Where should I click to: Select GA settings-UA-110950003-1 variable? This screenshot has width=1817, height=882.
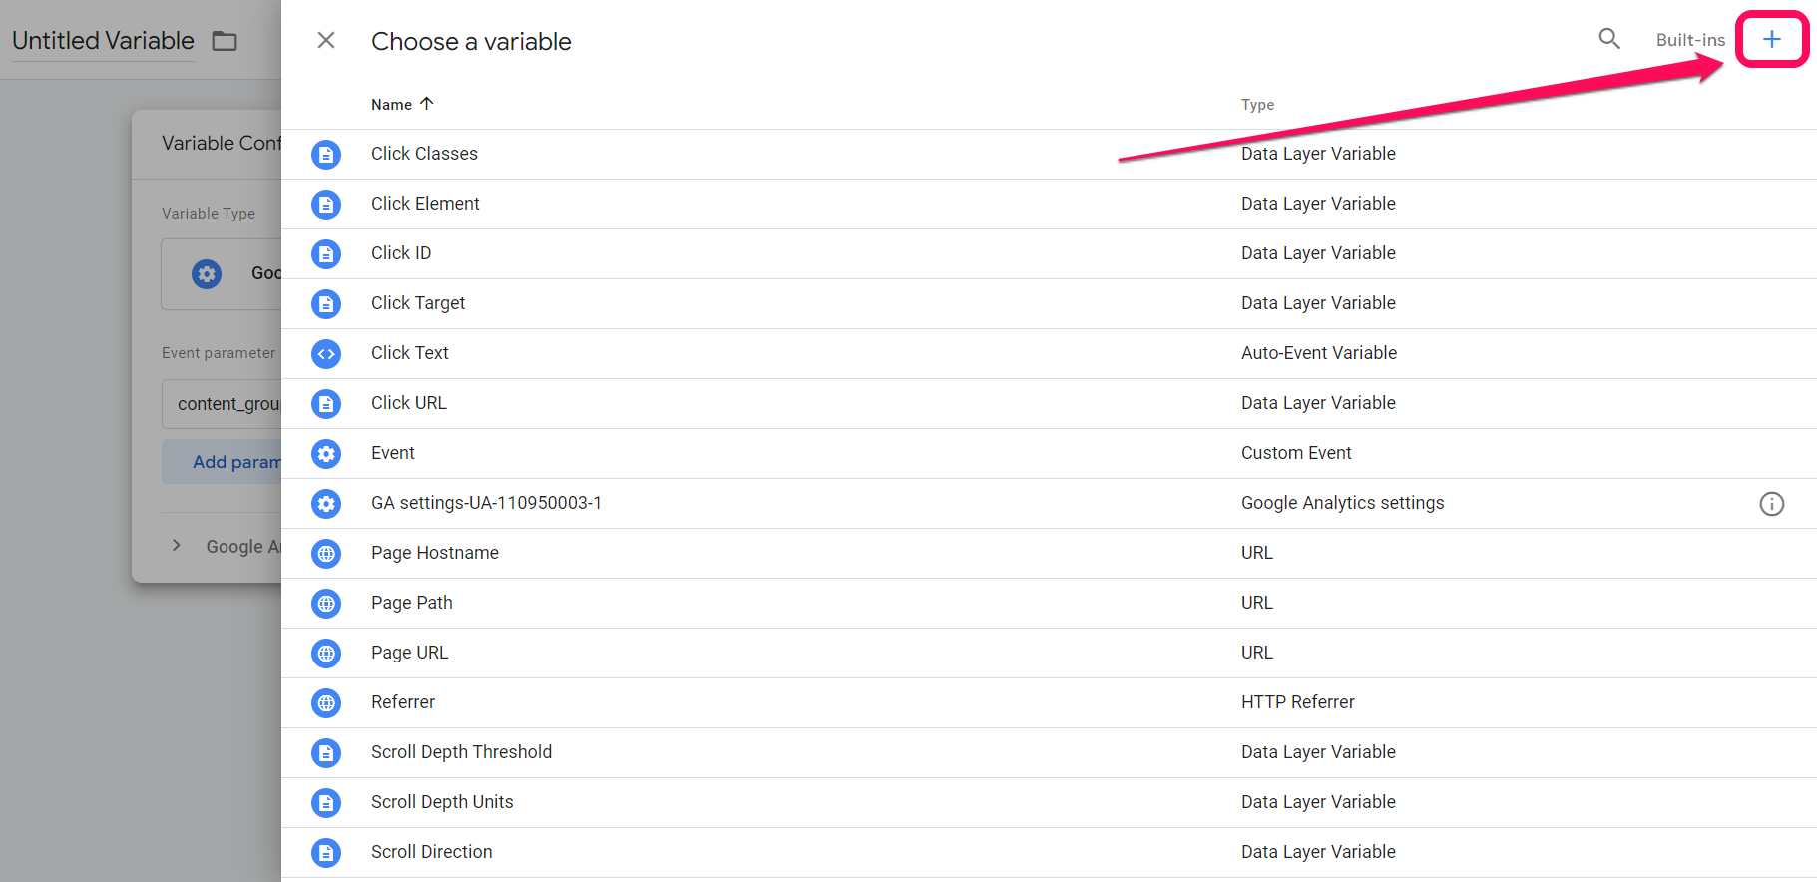(486, 503)
